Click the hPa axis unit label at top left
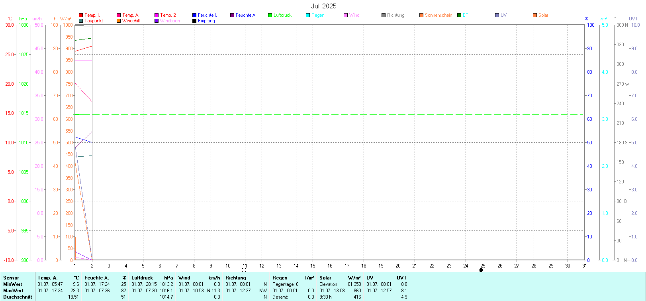This screenshot has height=301, width=646. (x=23, y=19)
